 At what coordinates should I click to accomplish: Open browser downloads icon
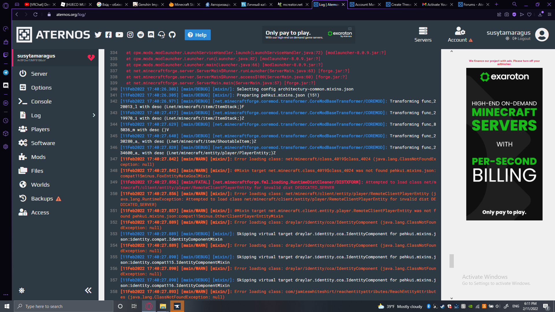click(540, 14)
